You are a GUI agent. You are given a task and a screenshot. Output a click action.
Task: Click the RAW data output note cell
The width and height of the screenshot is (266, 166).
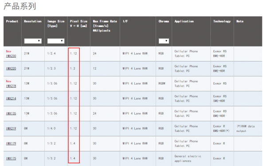click(x=246, y=128)
